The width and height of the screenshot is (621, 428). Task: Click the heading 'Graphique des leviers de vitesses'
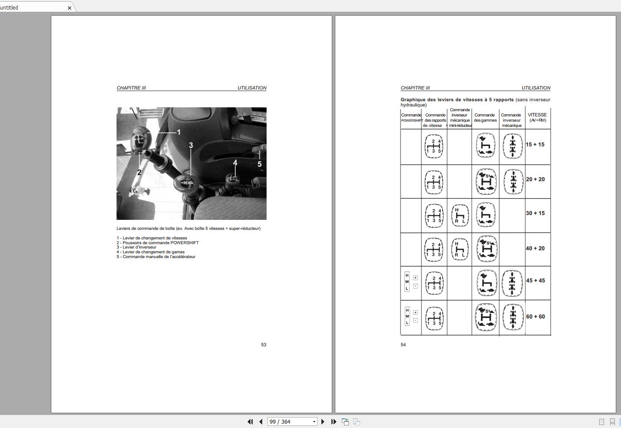coord(457,100)
